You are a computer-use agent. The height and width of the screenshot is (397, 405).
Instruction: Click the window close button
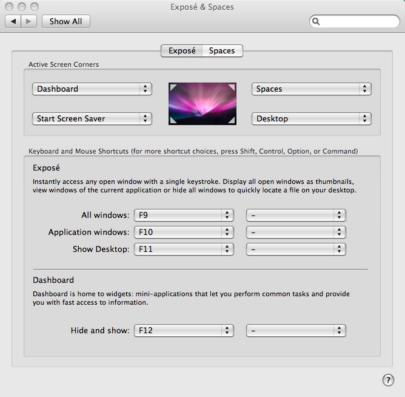[x=9, y=7]
